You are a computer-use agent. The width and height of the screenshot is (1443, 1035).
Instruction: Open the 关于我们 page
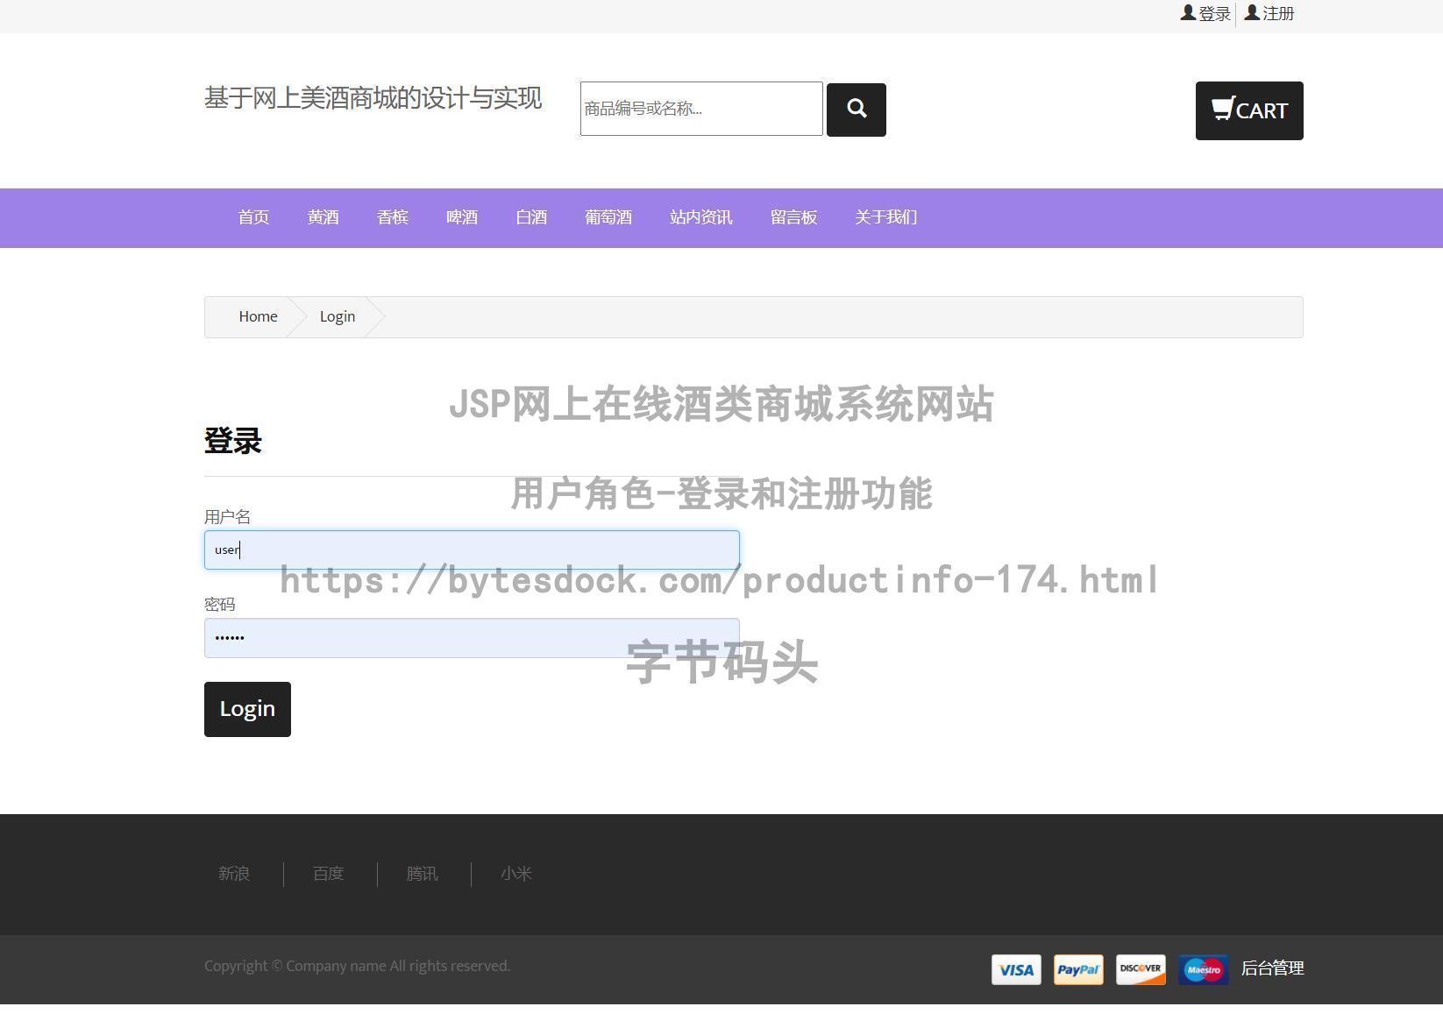click(x=885, y=217)
